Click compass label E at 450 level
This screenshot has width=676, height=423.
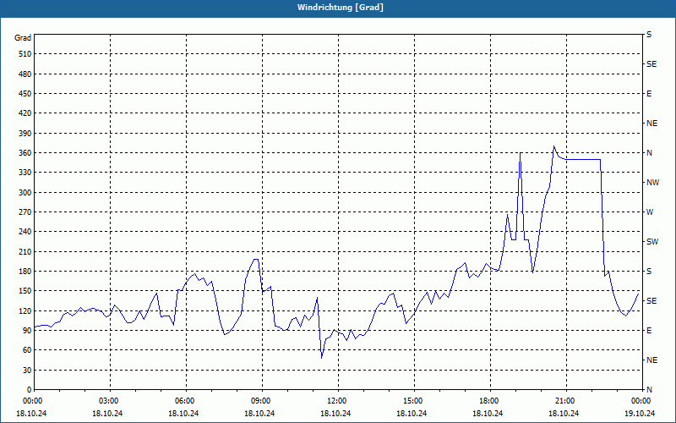[x=649, y=94]
